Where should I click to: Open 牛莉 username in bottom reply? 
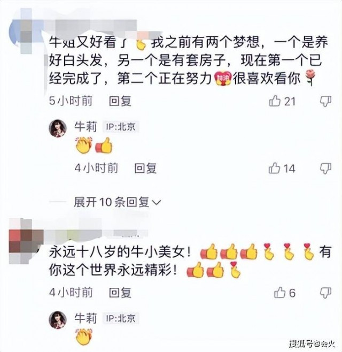85,318
